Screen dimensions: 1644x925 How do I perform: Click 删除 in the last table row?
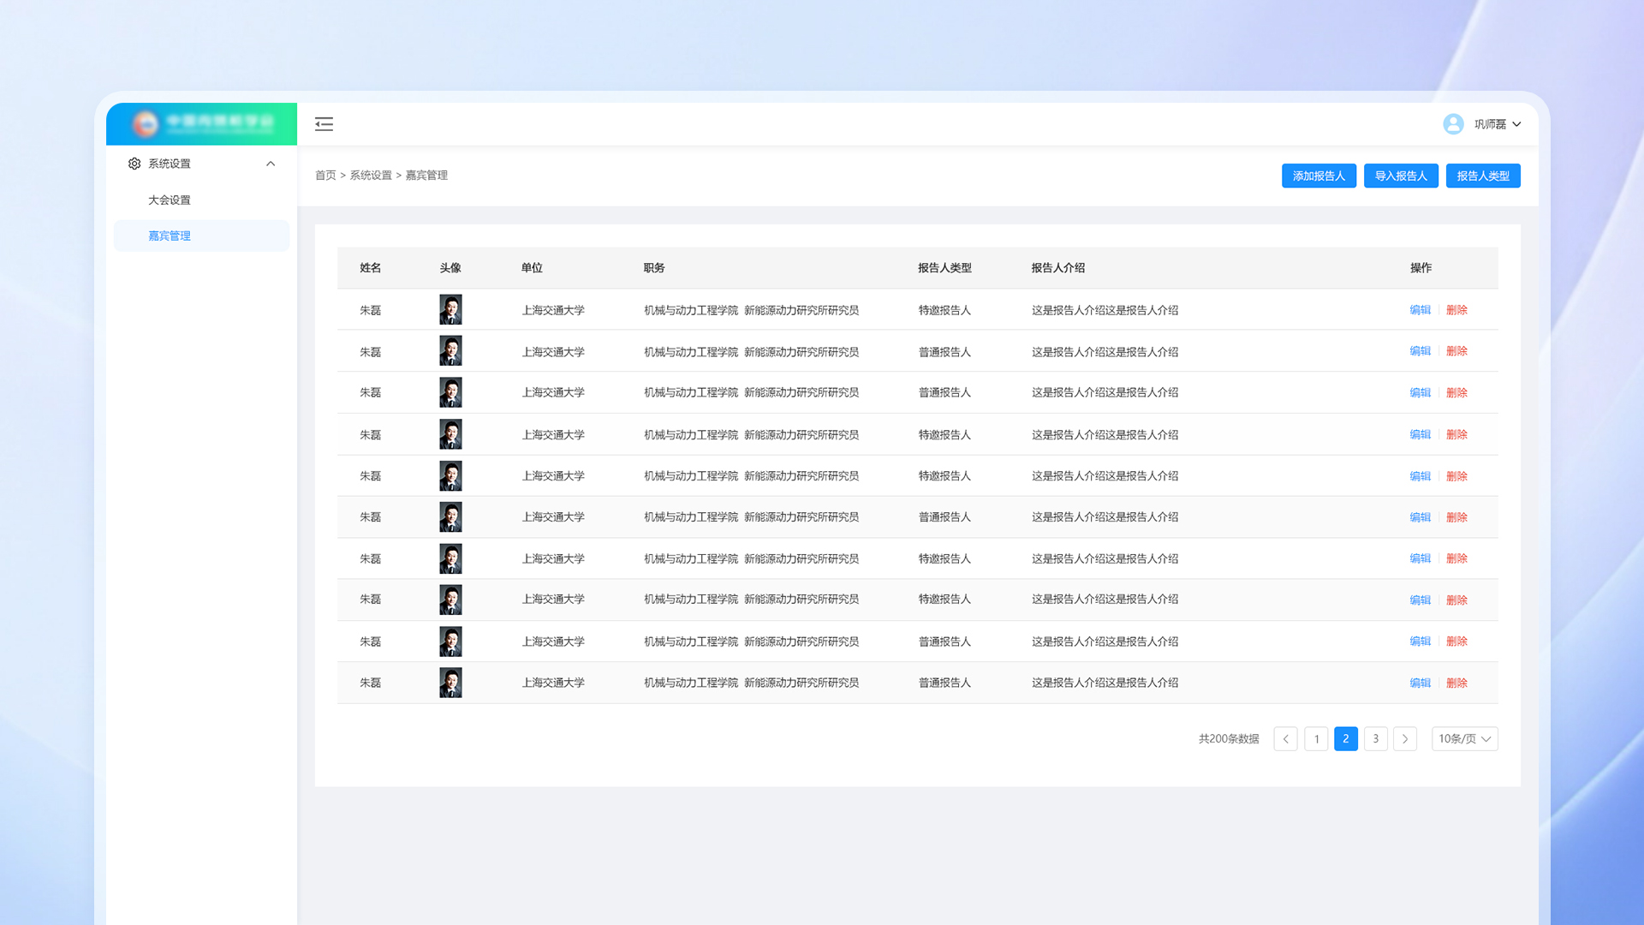(x=1456, y=683)
